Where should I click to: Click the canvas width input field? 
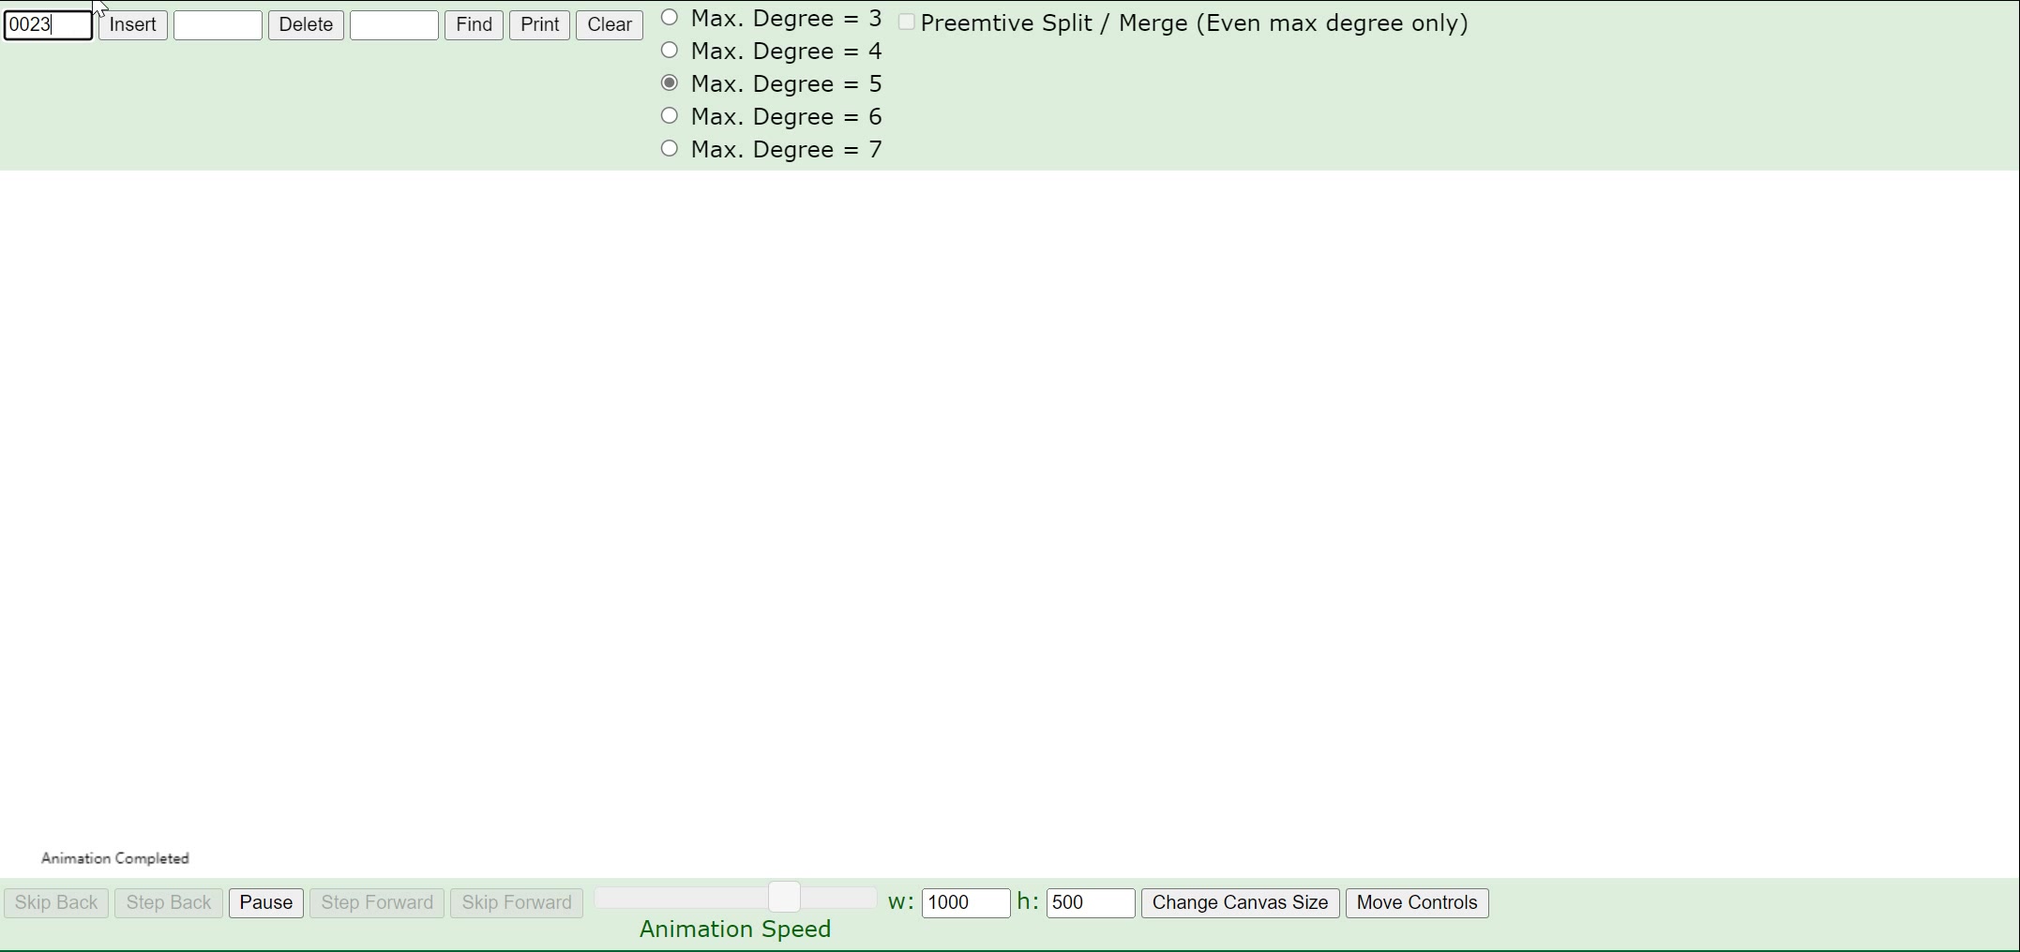point(965,902)
